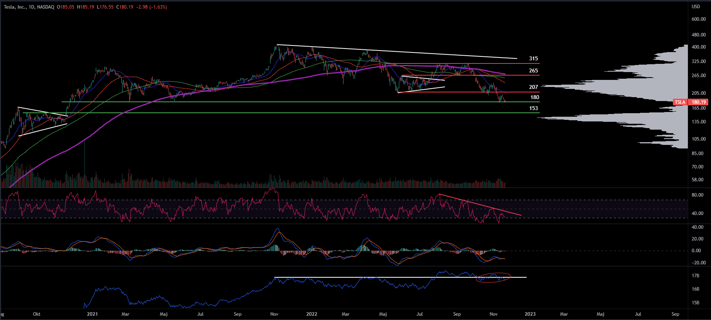The width and height of the screenshot is (711, 320).
Task: Click the Okt label on time axis
Action: pyautogui.click(x=37, y=314)
